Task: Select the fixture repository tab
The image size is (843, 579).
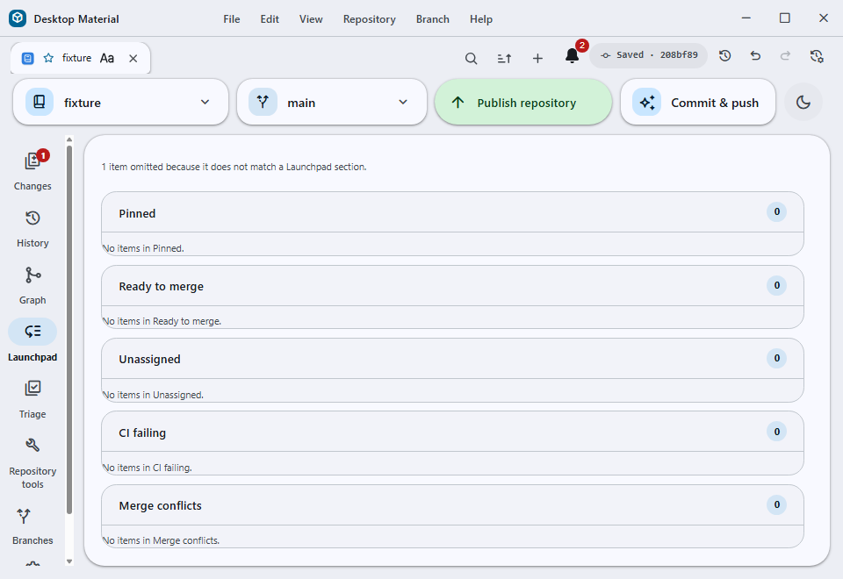Action: [x=80, y=58]
